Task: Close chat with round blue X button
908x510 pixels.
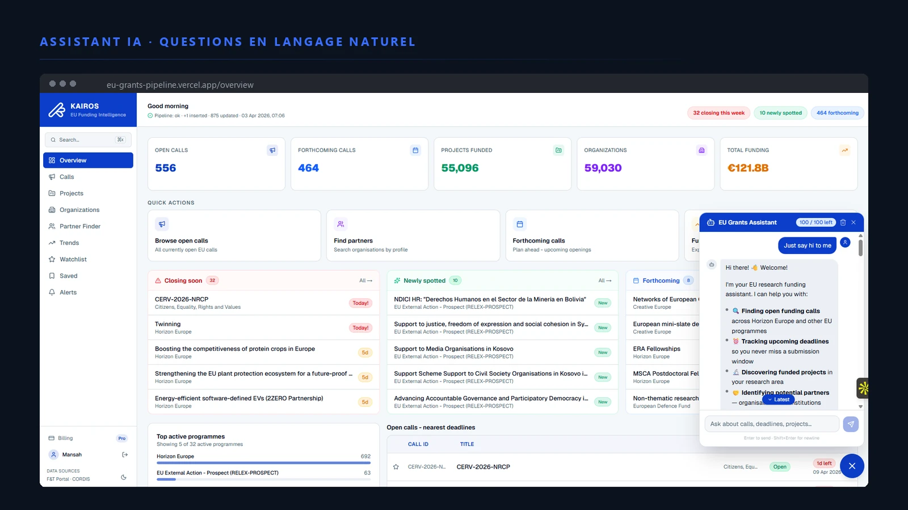Action: [852, 466]
